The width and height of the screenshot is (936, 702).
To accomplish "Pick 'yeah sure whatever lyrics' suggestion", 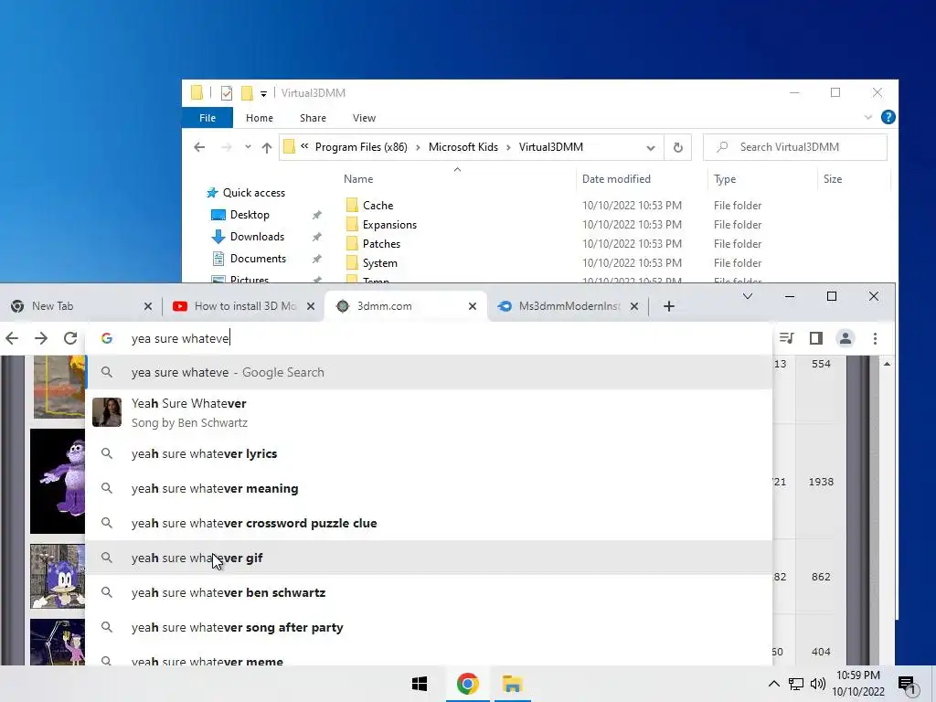I will (429, 453).
